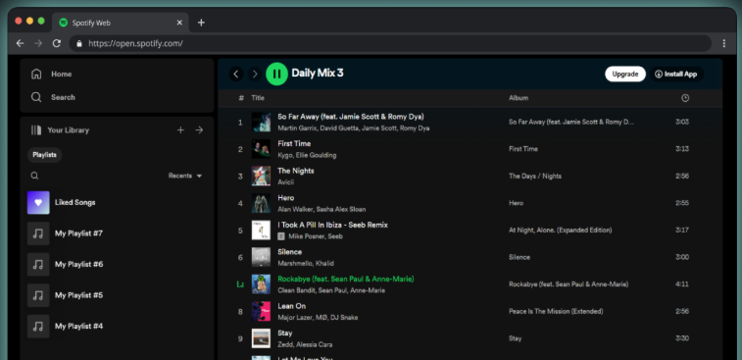The image size is (742, 360).
Task: Open the Liked Songs heart icon
Action: [x=38, y=203]
